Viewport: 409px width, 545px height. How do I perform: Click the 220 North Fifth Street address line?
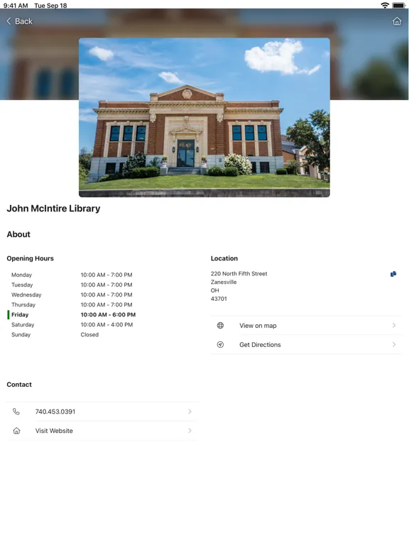point(239,273)
